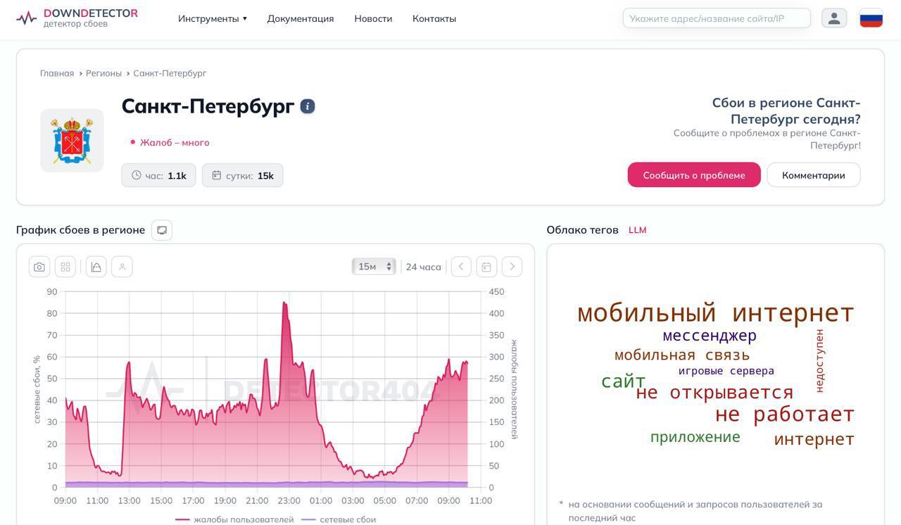Focus the site address search field
The height and width of the screenshot is (525, 901).
coord(716,18)
